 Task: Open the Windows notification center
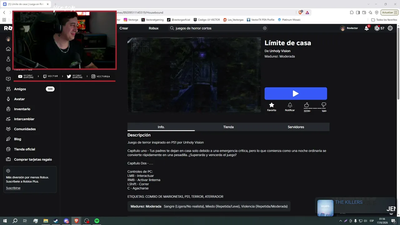coord(393,221)
